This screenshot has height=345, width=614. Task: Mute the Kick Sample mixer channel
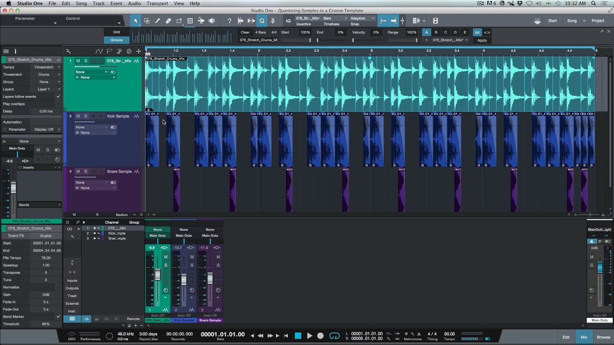click(x=192, y=257)
